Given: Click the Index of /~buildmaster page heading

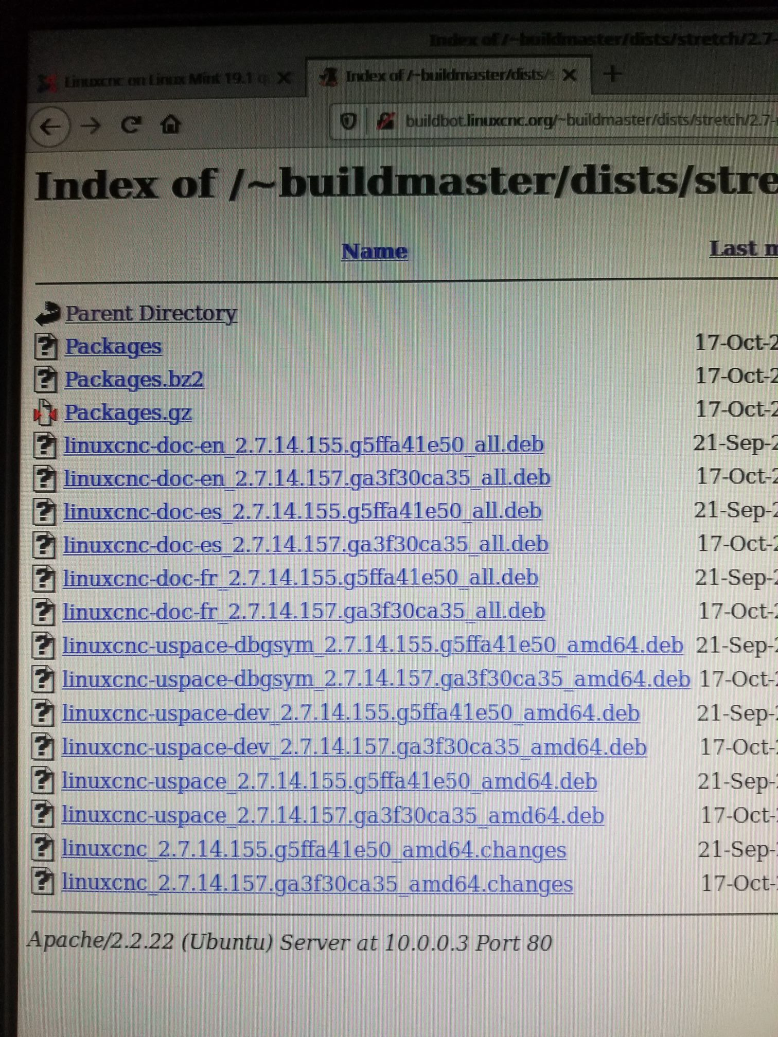Looking at the screenshot, I should point(406,183).
